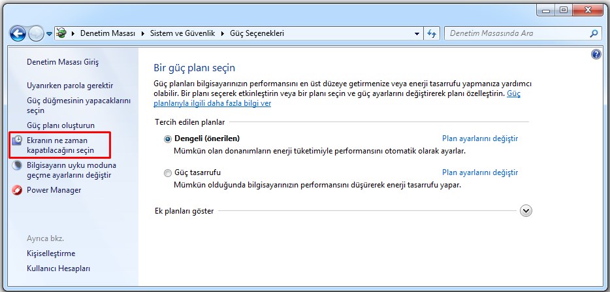Open Plan ayarlarını değiştir for Güç tasarrufu
The height and width of the screenshot is (292, 610).
479,172
